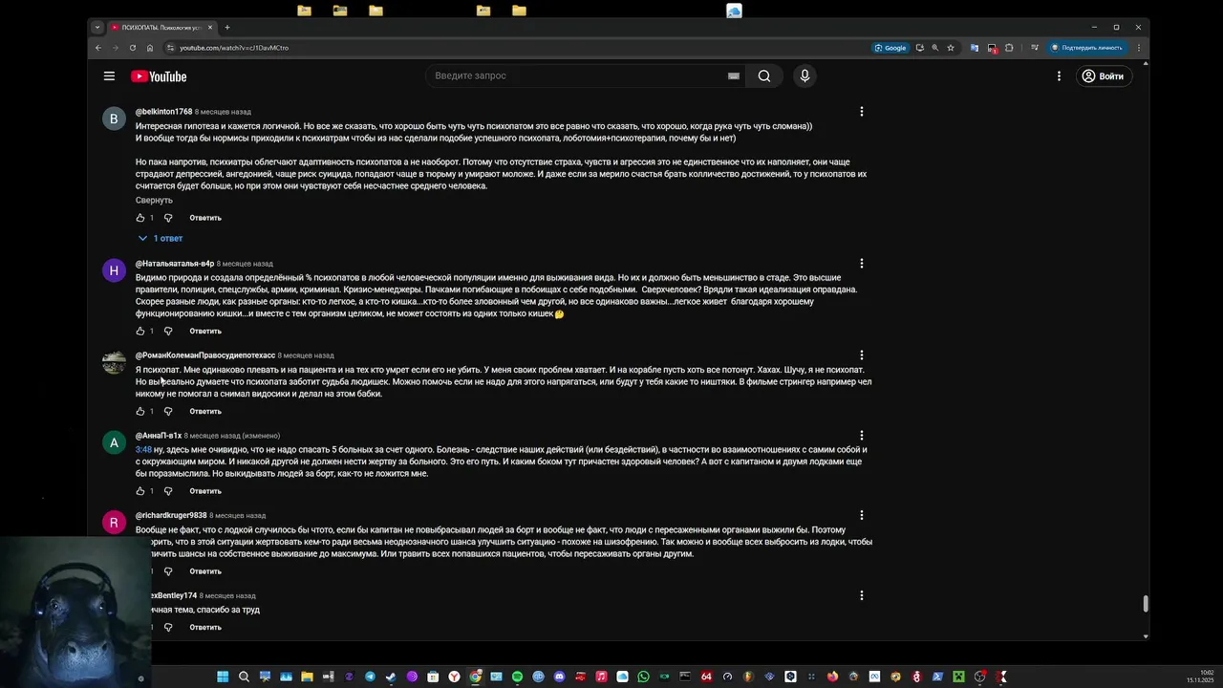Open browser home page button
This screenshot has width=1223, height=688.
click(x=149, y=48)
